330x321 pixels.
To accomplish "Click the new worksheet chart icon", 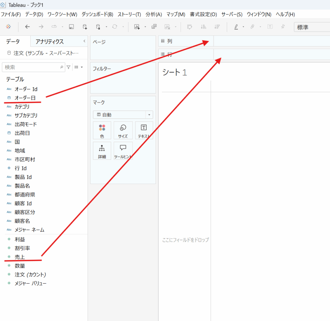I will pos(137,27).
